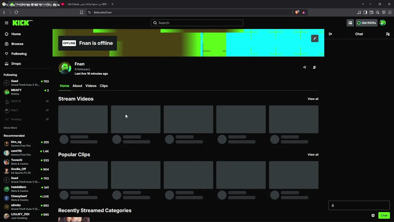Open GooBa_Off recommended channel
This screenshot has width=394, height=222.
pos(26,171)
